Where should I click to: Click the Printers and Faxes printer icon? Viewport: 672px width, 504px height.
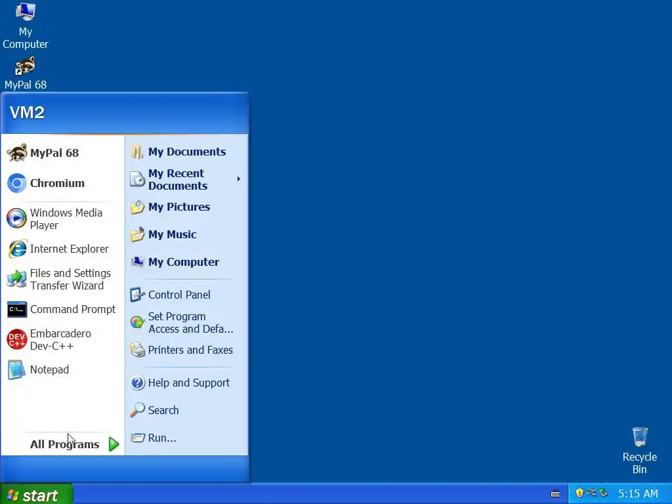(137, 350)
